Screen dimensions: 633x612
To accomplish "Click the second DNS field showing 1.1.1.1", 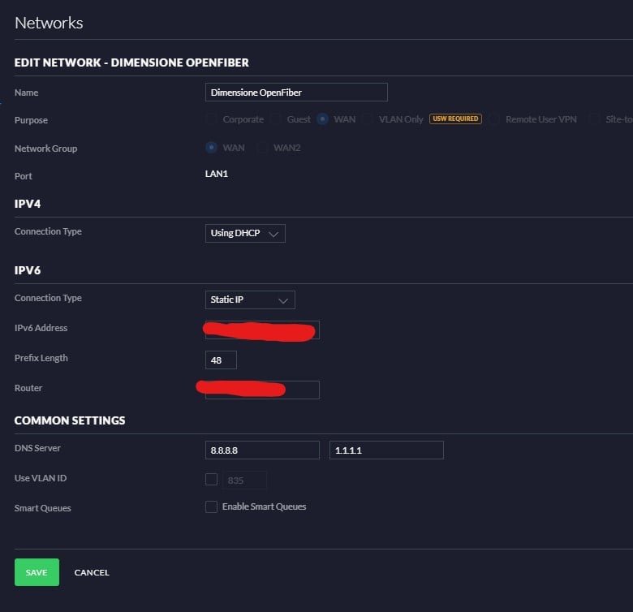I will pos(386,450).
